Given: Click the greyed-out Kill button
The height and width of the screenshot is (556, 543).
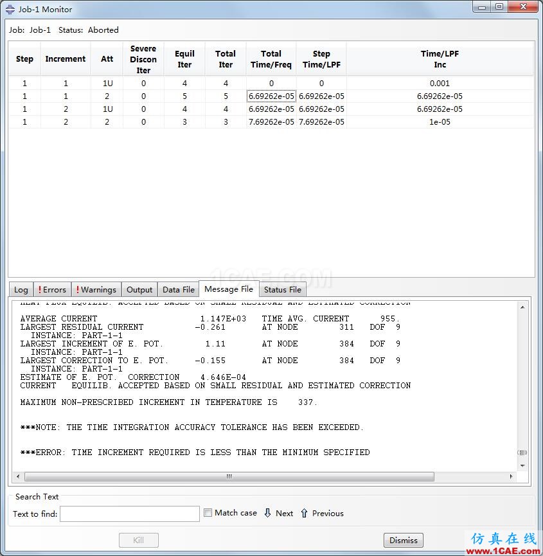Looking at the screenshot, I should [139, 540].
